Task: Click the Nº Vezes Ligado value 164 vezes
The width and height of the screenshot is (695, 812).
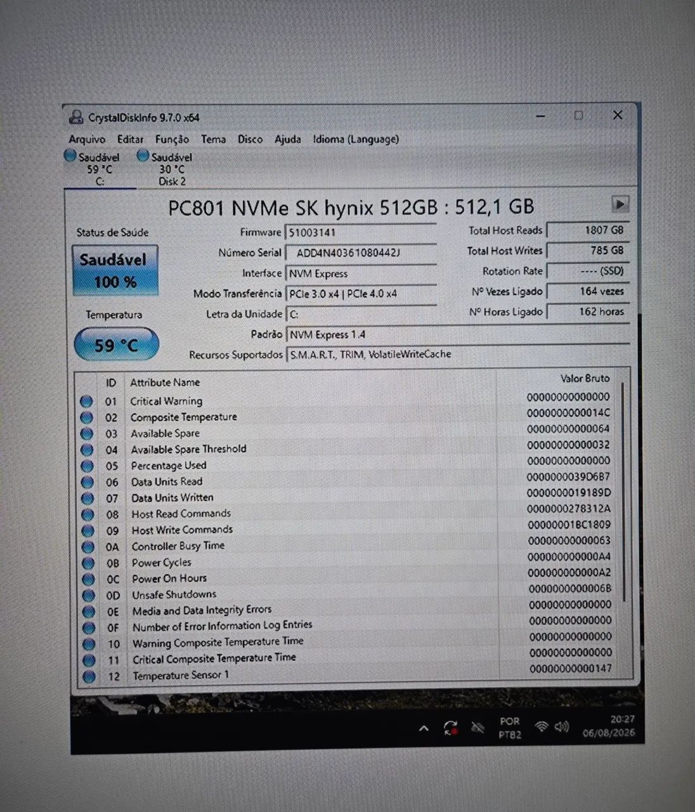Action: (x=587, y=291)
